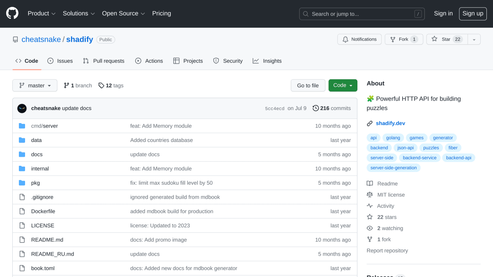Click the README_RU.md file icon

22,254
